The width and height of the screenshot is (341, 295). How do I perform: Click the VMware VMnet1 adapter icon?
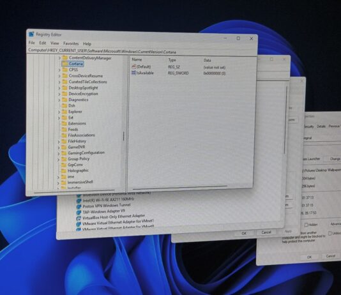(79, 223)
